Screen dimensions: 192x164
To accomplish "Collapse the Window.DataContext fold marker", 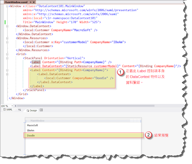I will pyautogui.click(x=7, y=27).
